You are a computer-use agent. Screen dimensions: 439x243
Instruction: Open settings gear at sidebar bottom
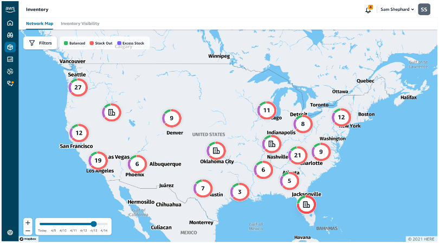[x=10, y=232]
